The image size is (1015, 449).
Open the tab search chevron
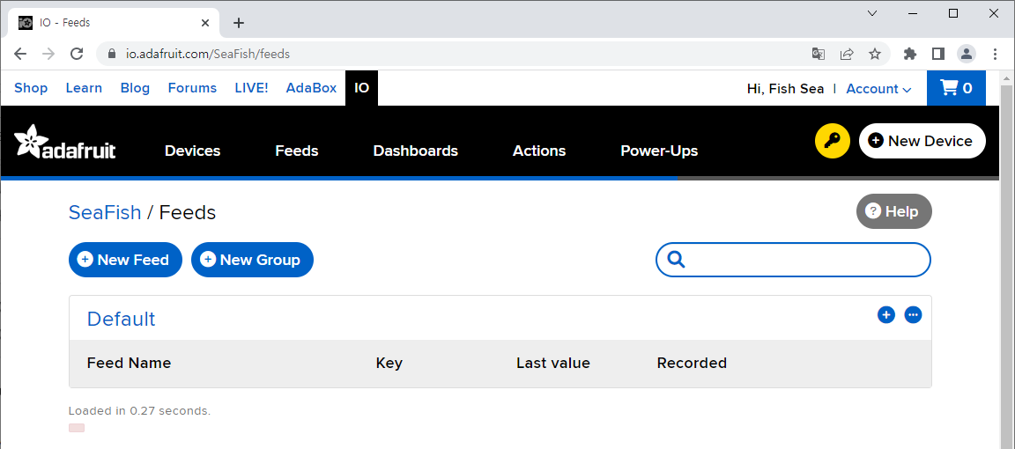(872, 13)
